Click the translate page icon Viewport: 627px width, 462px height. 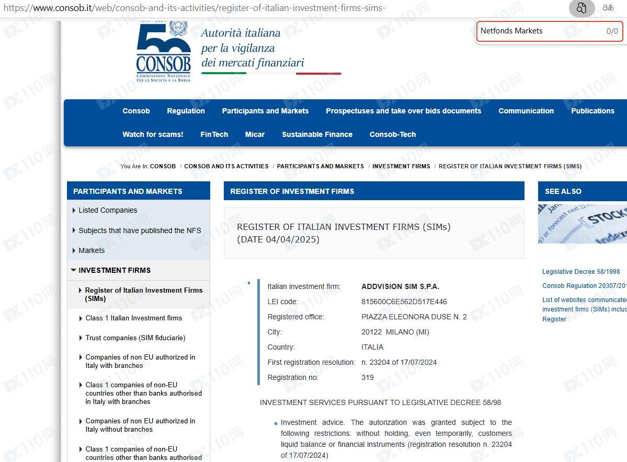coord(608,8)
